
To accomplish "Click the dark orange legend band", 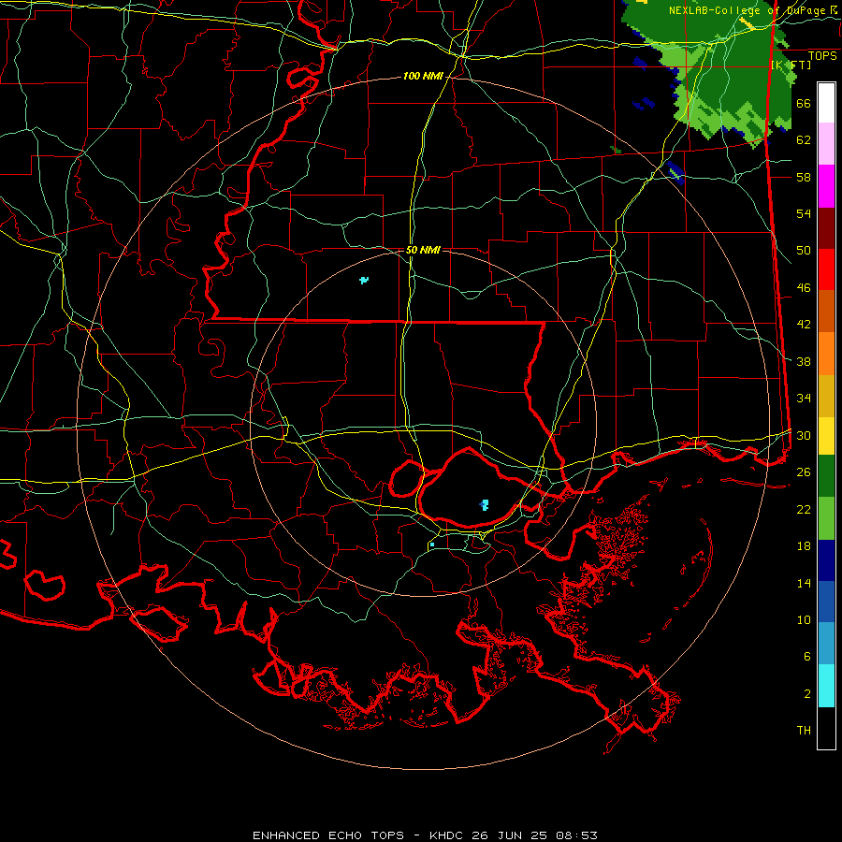I will [x=826, y=311].
